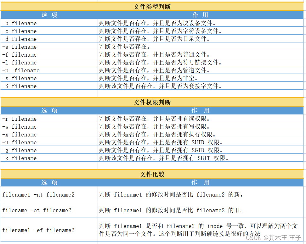Select description ending '目录文件'
Screen dimensions: 306x244
201,39
